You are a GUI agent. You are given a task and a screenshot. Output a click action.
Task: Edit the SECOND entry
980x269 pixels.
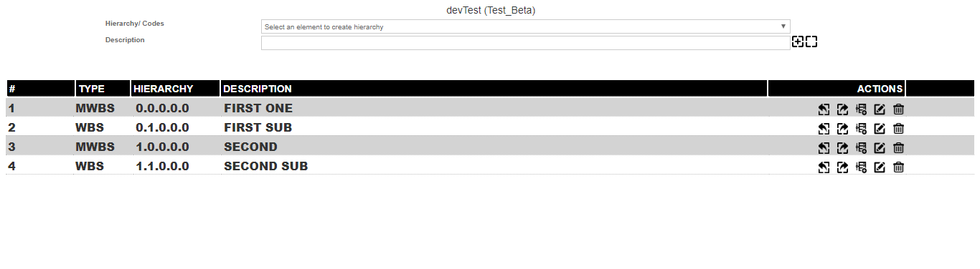pyautogui.click(x=880, y=148)
